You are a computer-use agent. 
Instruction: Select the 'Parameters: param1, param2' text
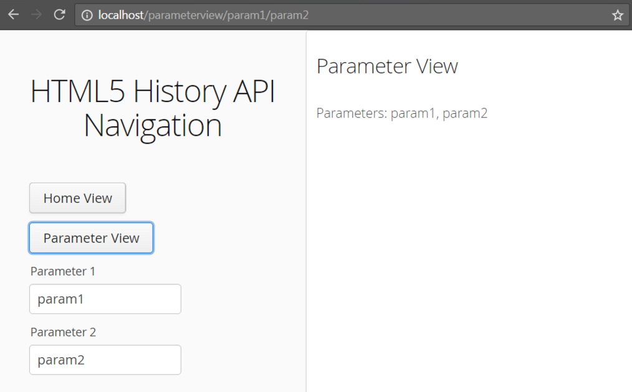(x=402, y=113)
